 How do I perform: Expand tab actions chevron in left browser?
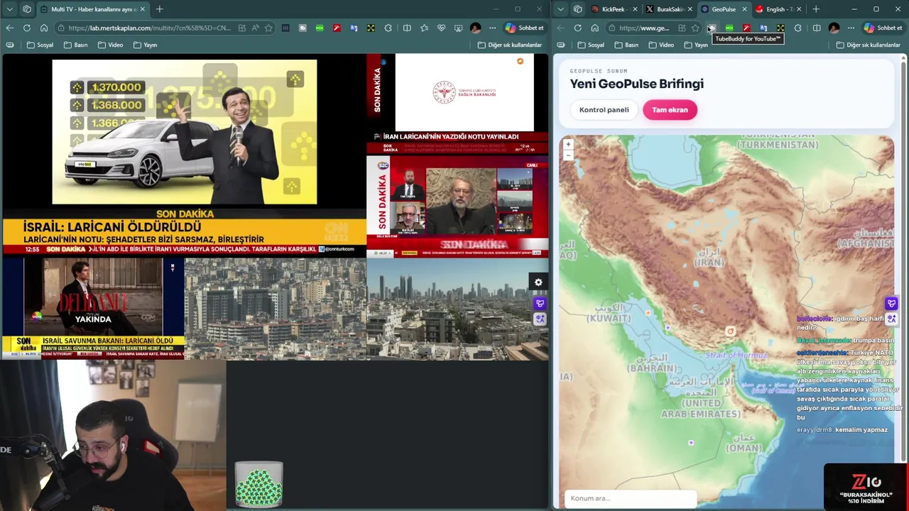pos(10,9)
